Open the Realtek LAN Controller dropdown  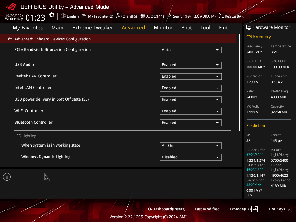coord(191,76)
